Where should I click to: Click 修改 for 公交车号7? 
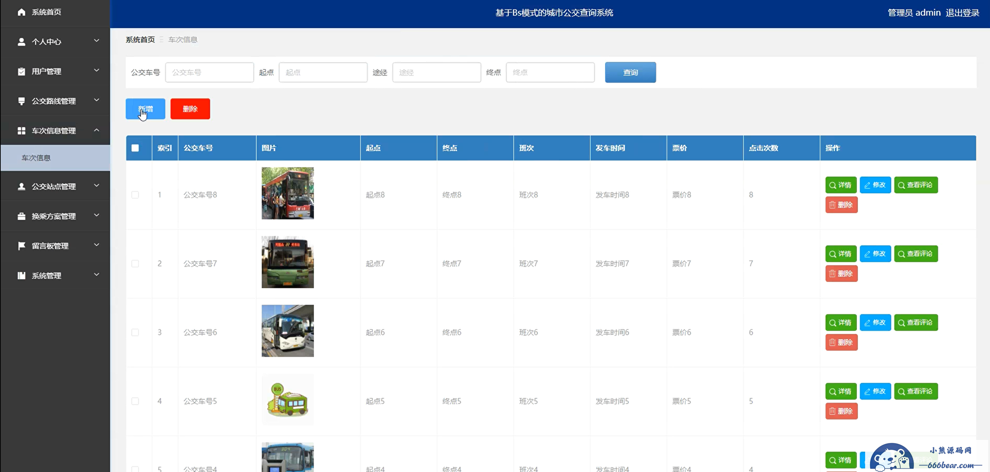(875, 254)
